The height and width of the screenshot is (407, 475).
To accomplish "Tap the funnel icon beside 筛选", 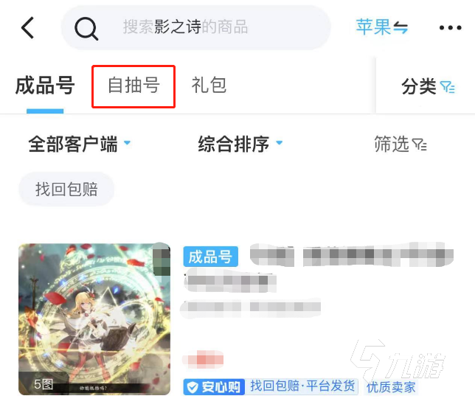I will tap(420, 145).
